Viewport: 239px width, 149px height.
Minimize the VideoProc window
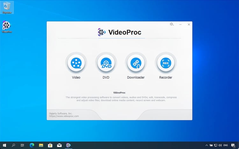tap(180, 24)
